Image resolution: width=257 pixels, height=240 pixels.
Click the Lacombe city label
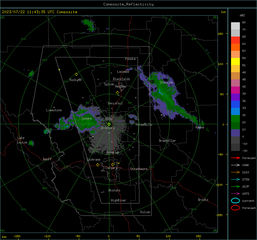click(123, 72)
